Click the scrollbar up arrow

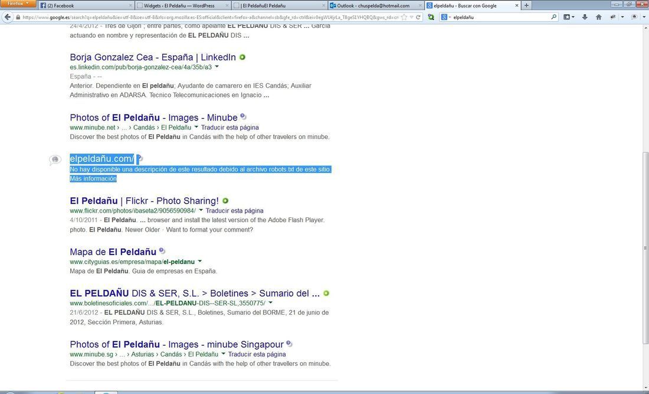[x=645, y=28]
